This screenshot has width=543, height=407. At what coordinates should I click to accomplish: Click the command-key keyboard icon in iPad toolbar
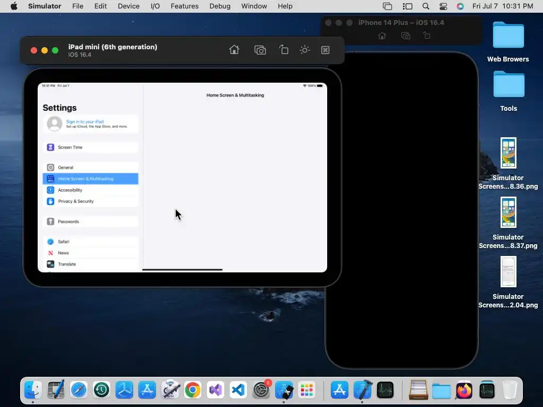(x=325, y=50)
